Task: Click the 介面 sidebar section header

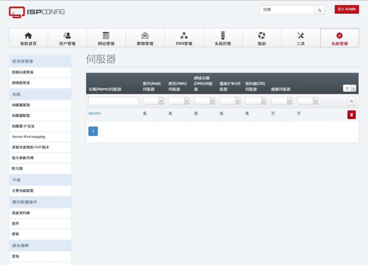Action: coord(40,180)
